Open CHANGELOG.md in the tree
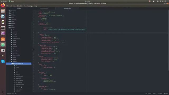 [20, 85]
